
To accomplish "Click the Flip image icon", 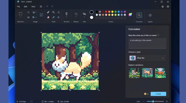I will click(34, 17).
